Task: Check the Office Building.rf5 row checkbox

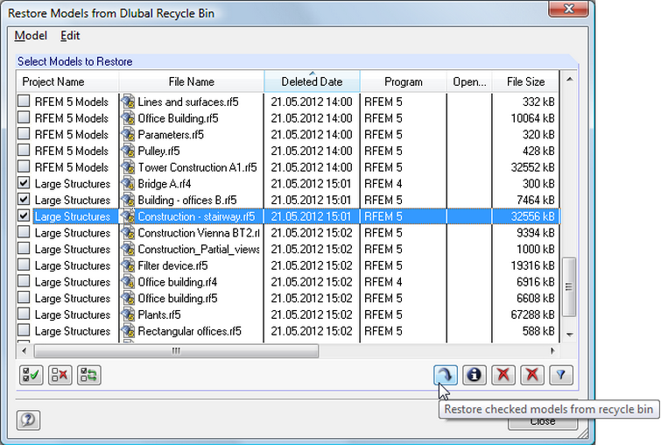Action: click(x=24, y=117)
